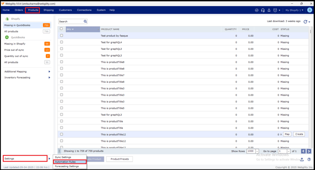Toggle the select-all header checkbox
The image size is (315, 170).
(62, 29)
